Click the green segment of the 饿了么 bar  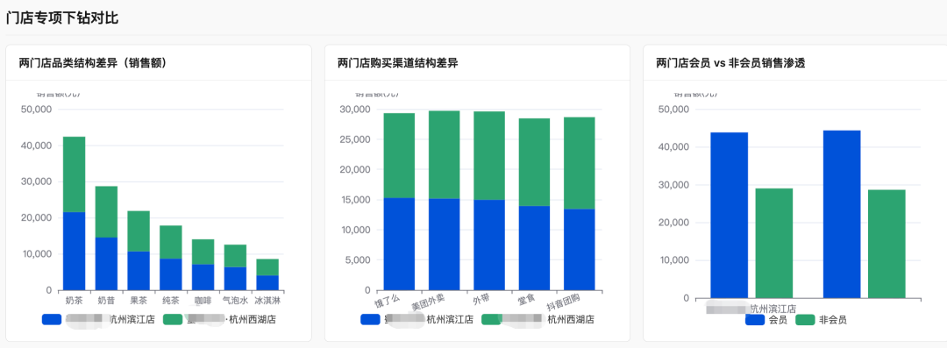399,155
